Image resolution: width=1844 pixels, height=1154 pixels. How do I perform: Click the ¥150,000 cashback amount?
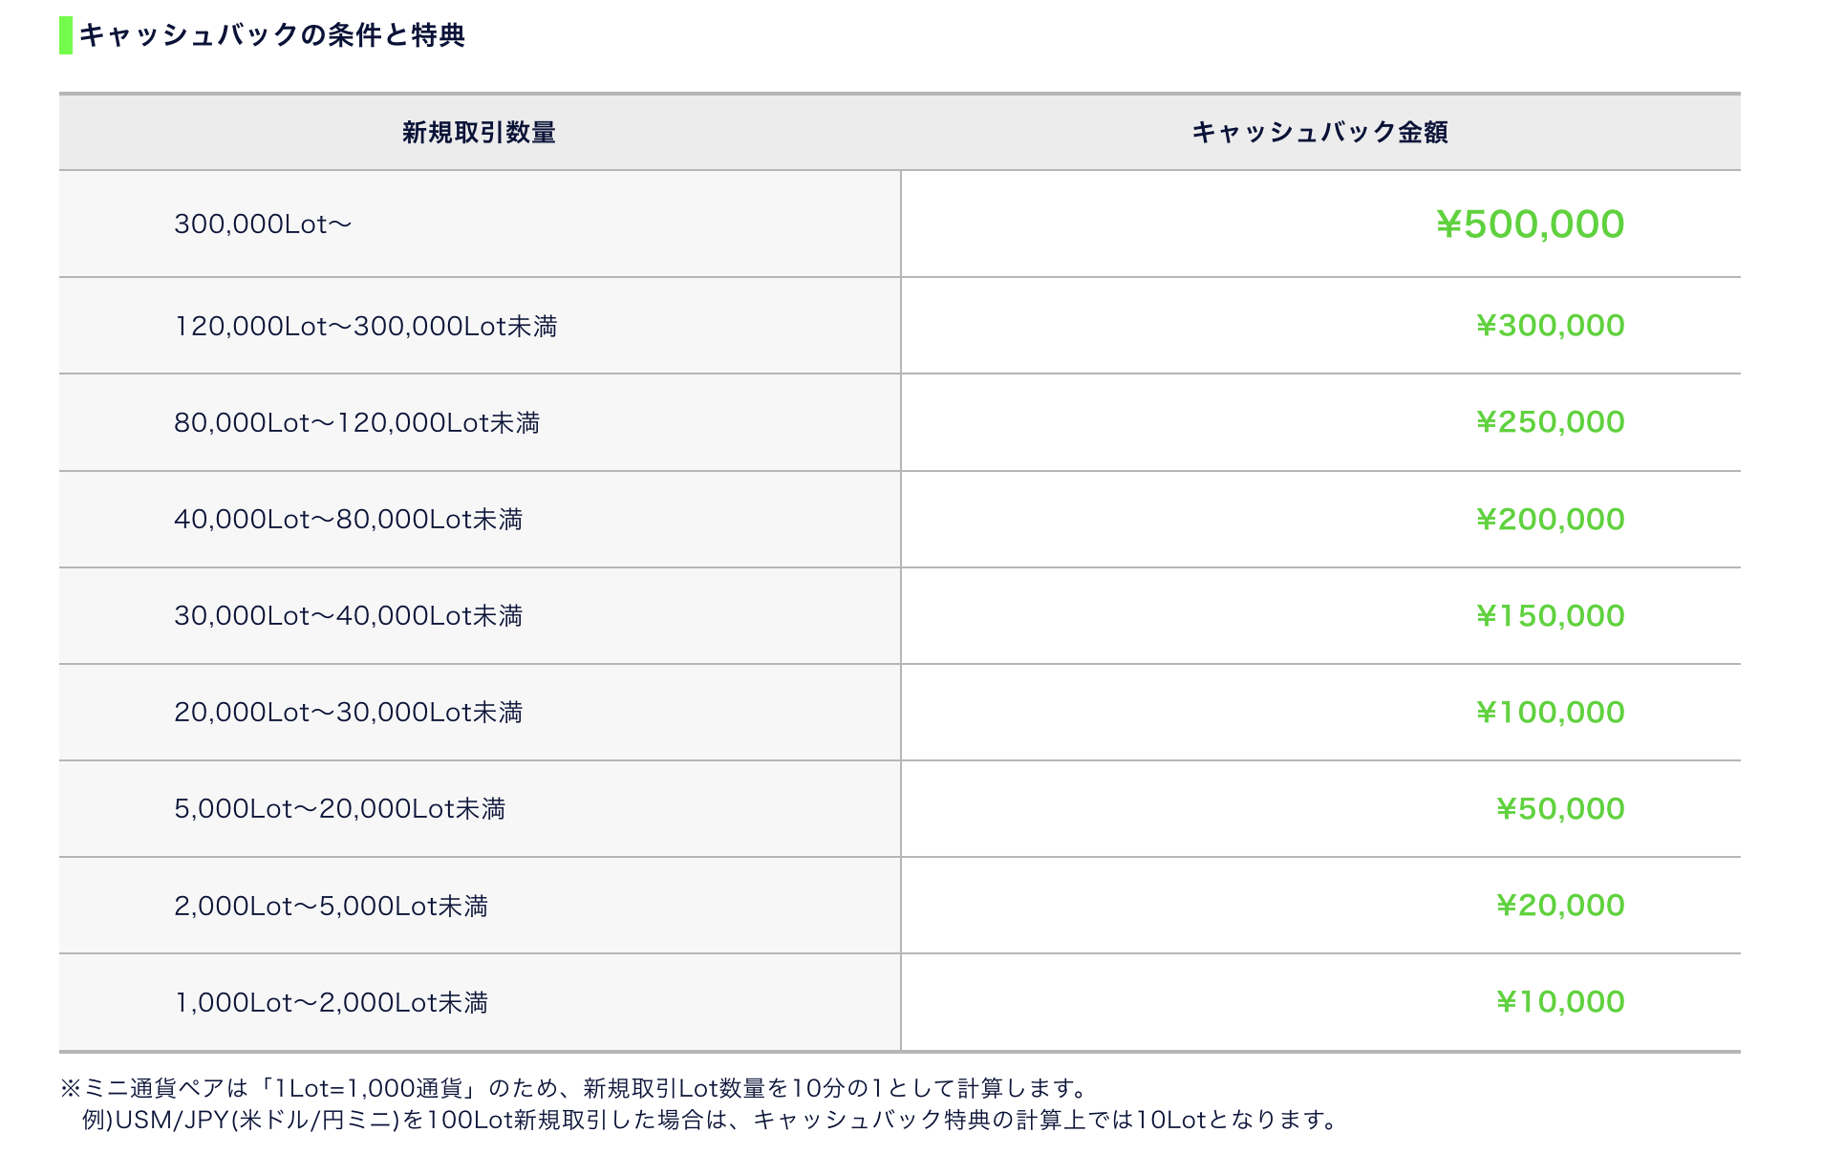click(x=1550, y=616)
